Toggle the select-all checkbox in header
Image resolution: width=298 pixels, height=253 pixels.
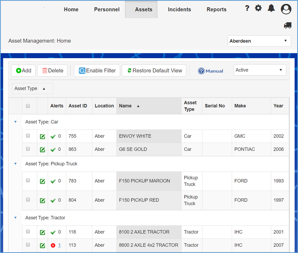pos(28,106)
